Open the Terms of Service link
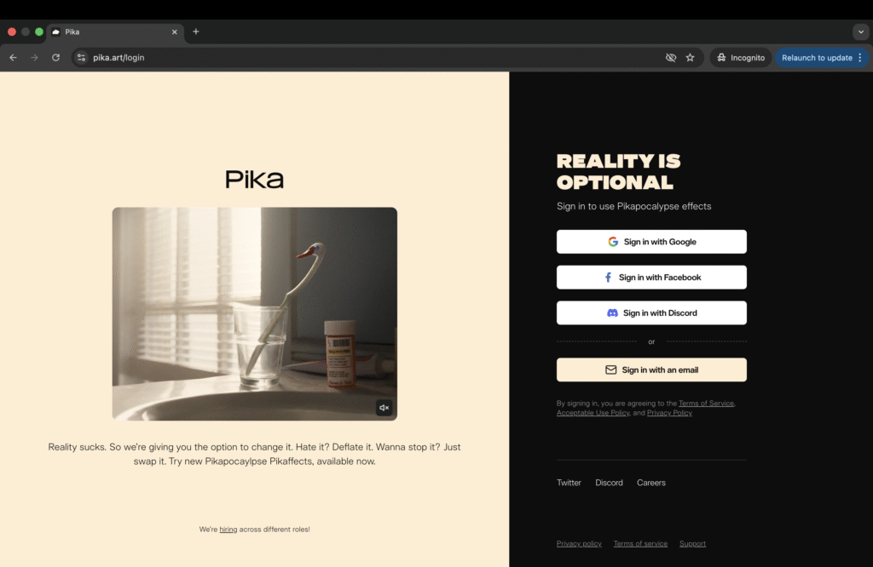The width and height of the screenshot is (873, 567). (706, 403)
